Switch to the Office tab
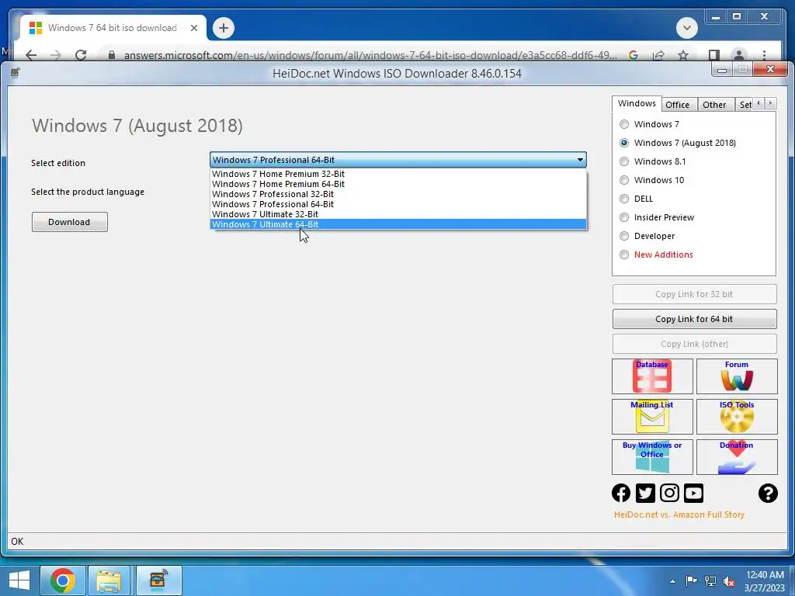 tap(677, 105)
